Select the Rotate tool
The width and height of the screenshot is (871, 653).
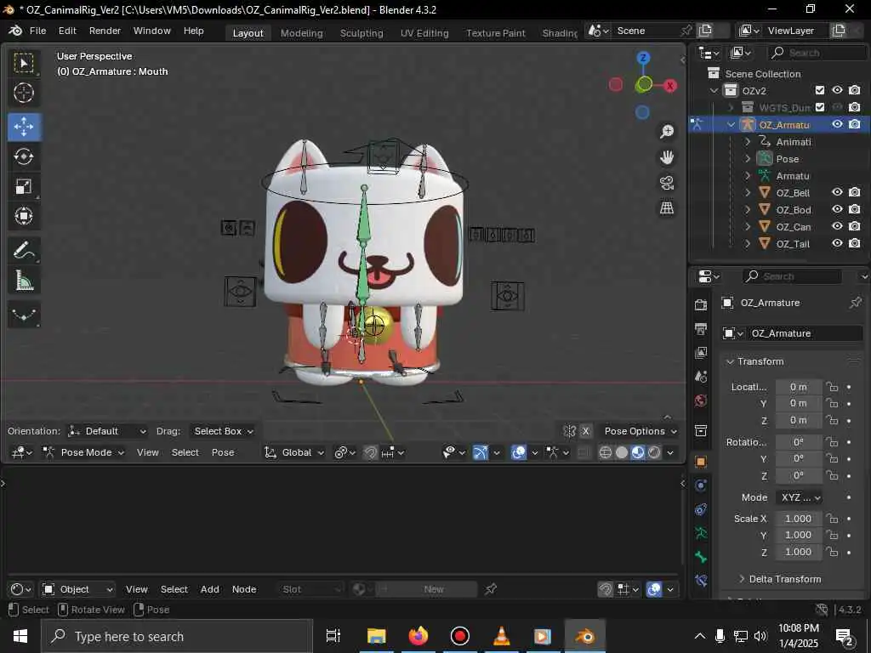click(x=24, y=156)
